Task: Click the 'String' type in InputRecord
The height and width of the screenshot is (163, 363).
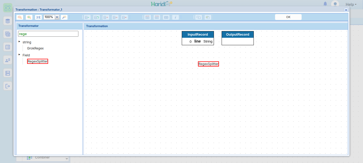Action: click(208, 41)
